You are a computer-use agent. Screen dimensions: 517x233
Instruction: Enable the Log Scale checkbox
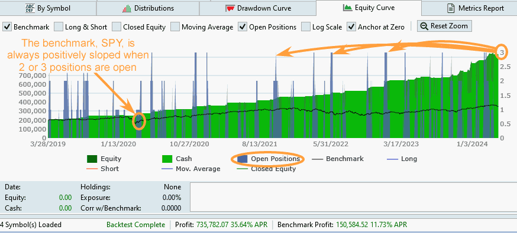pyautogui.click(x=306, y=27)
